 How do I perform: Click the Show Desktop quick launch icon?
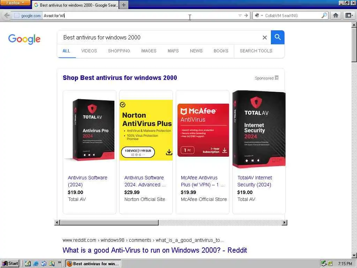point(28,264)
